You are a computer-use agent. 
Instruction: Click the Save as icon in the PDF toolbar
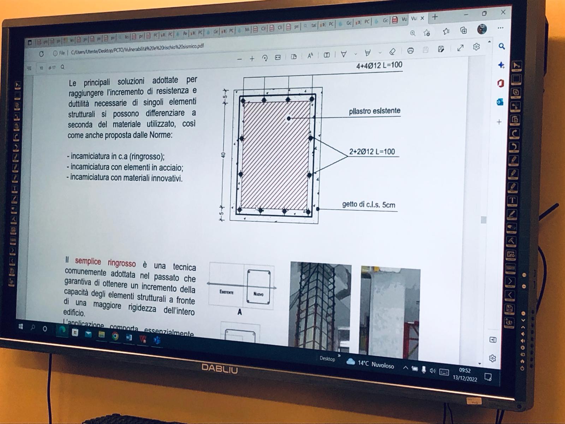click(441, 49)
